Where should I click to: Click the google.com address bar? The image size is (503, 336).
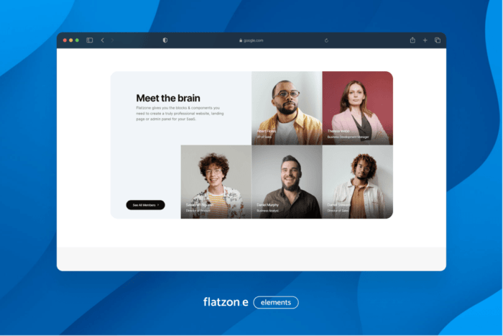coord(251,40)
